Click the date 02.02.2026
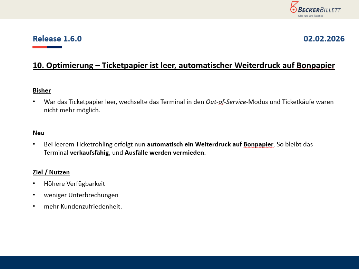This screenshot has height=269, width=359. point(324,39)
